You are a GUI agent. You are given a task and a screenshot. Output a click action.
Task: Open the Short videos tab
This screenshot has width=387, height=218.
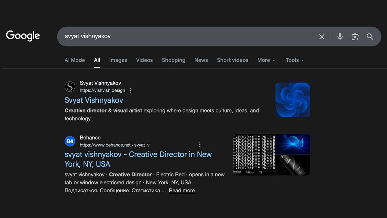tap(232, 60)
